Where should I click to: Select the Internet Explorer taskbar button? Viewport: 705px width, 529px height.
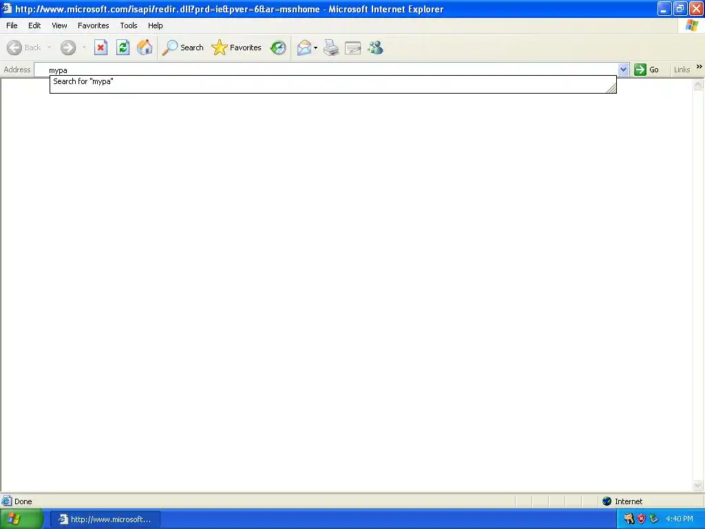[x=105, y=519]
